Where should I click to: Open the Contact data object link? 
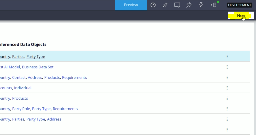[x=19, y=77]
